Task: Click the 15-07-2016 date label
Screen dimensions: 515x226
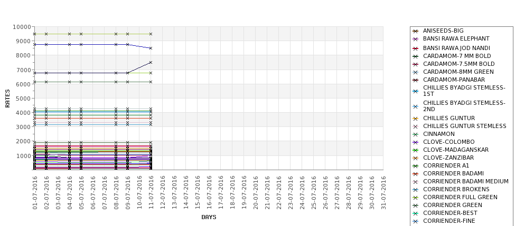Action: pos(198,193)
